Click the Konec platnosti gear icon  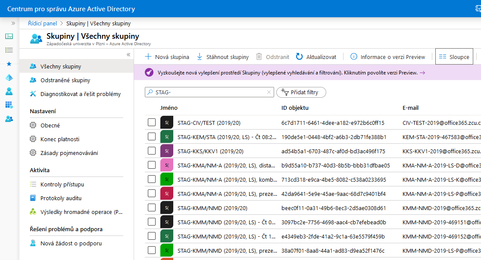(x=33, y=139)
